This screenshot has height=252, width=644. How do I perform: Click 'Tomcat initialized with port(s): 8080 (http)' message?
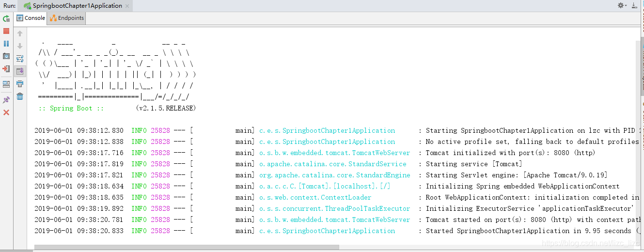click(511, 153)
